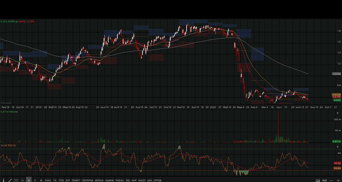342x182 pixels.
Task: Click the 2019 date axis label
Action: tap(38, 107)
